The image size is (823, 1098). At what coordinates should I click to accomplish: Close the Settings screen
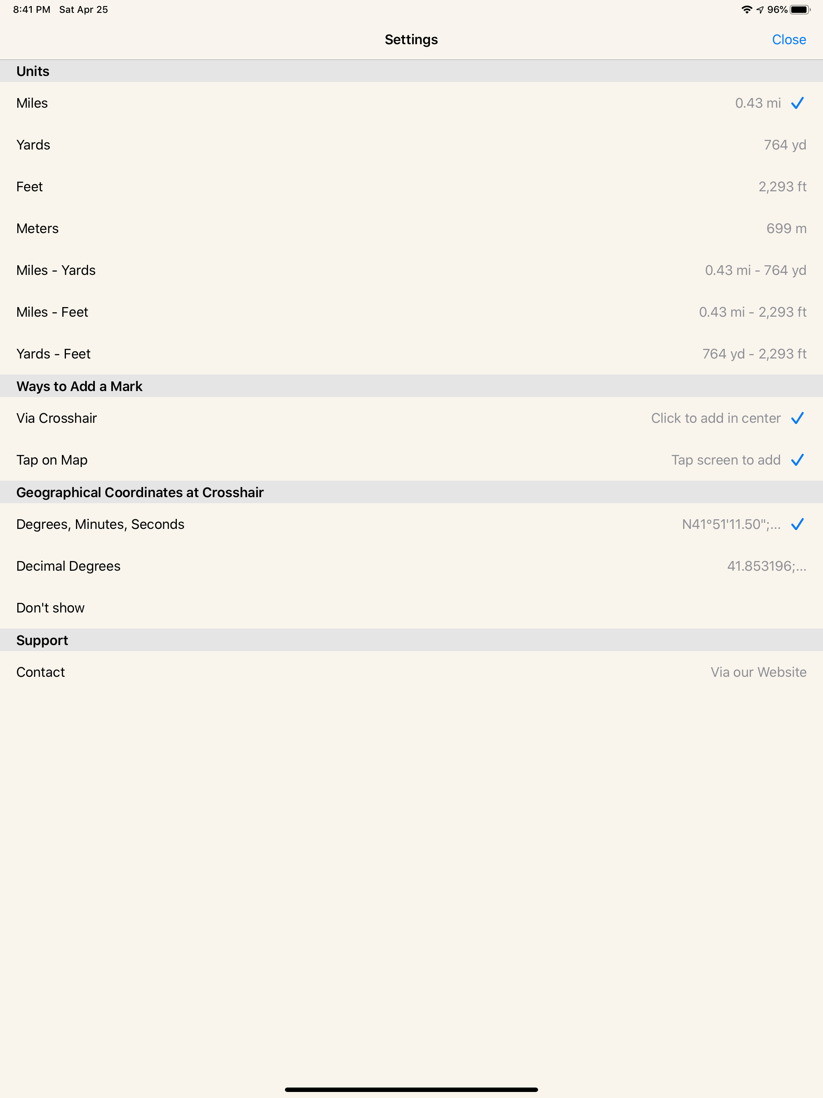pos(789,40)
